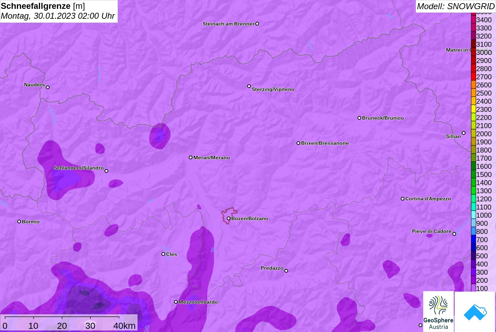Click the Bozen/Bolzano city marker

click(229, 218)
